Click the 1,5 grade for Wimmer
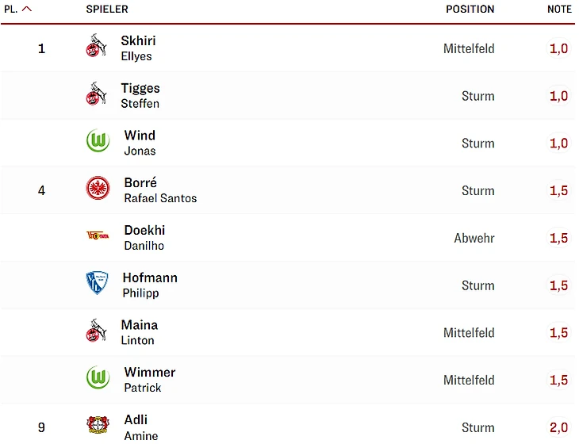 pos(558,381)
